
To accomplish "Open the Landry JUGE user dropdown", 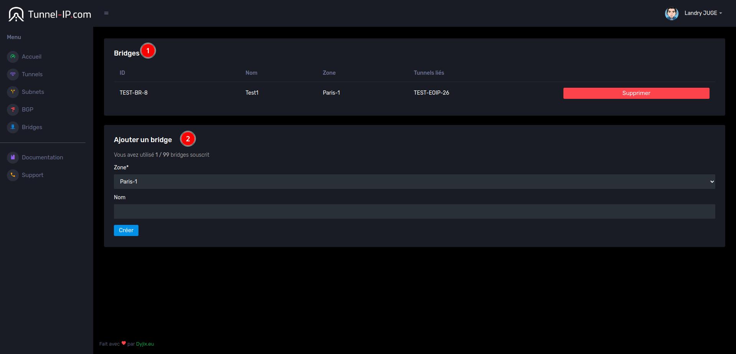I will point(703,13).
